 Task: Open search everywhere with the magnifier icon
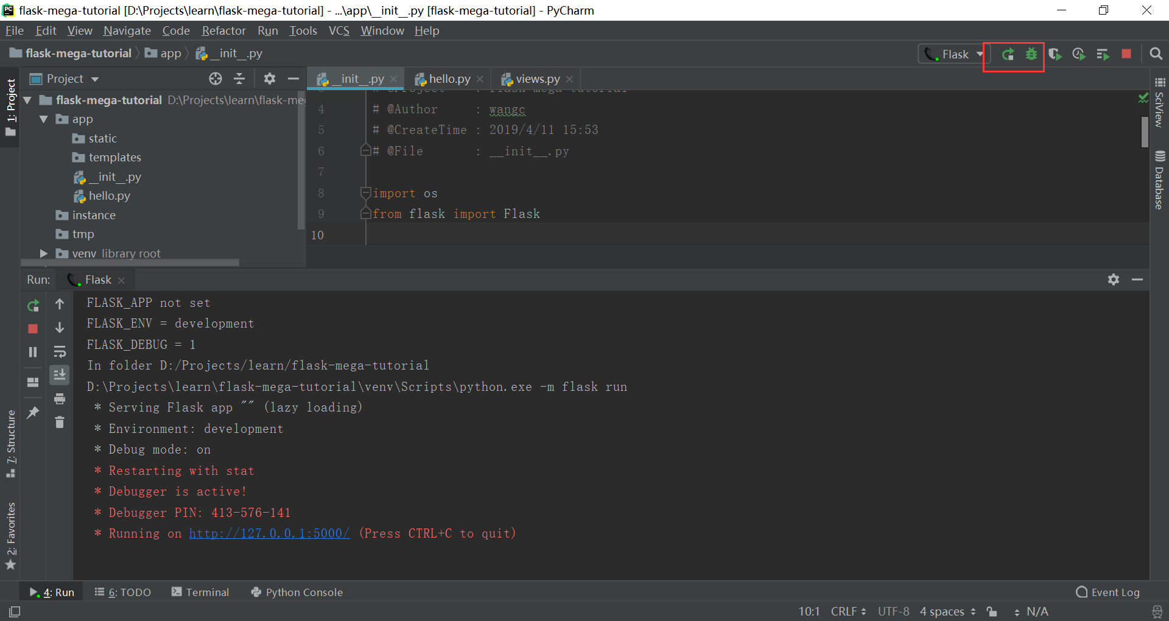coord(1156,54)
